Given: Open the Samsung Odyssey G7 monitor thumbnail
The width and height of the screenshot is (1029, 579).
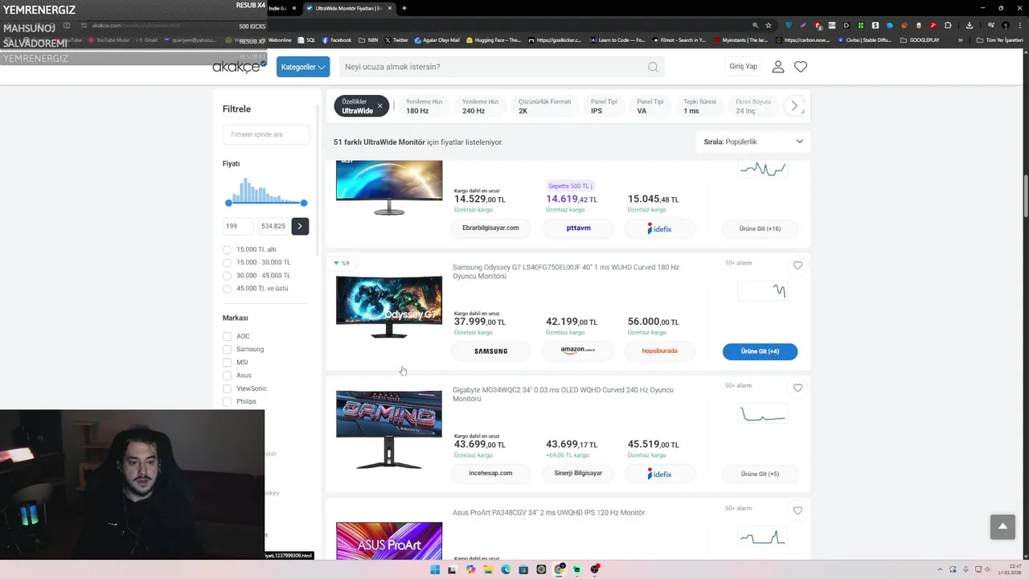Looking at the screenshot, I should tap(389, 306).
